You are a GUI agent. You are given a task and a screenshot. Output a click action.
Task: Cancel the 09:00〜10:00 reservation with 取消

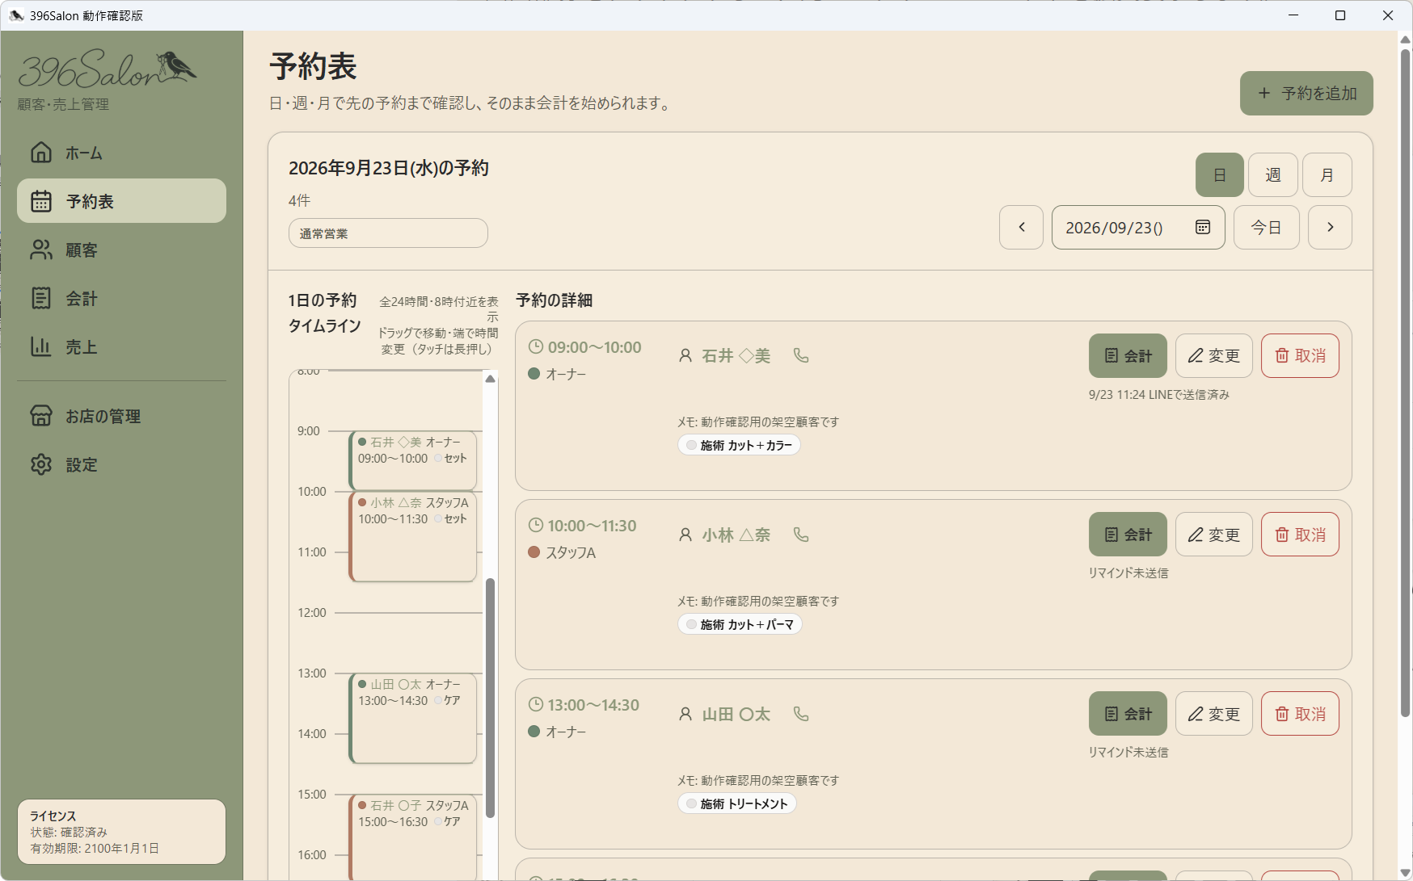(x=1300, y=355)
